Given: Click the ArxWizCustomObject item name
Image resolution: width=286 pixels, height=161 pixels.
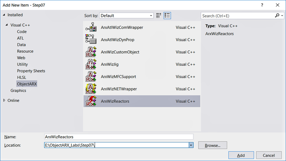Looking at the screenshot, I should 120,52.
